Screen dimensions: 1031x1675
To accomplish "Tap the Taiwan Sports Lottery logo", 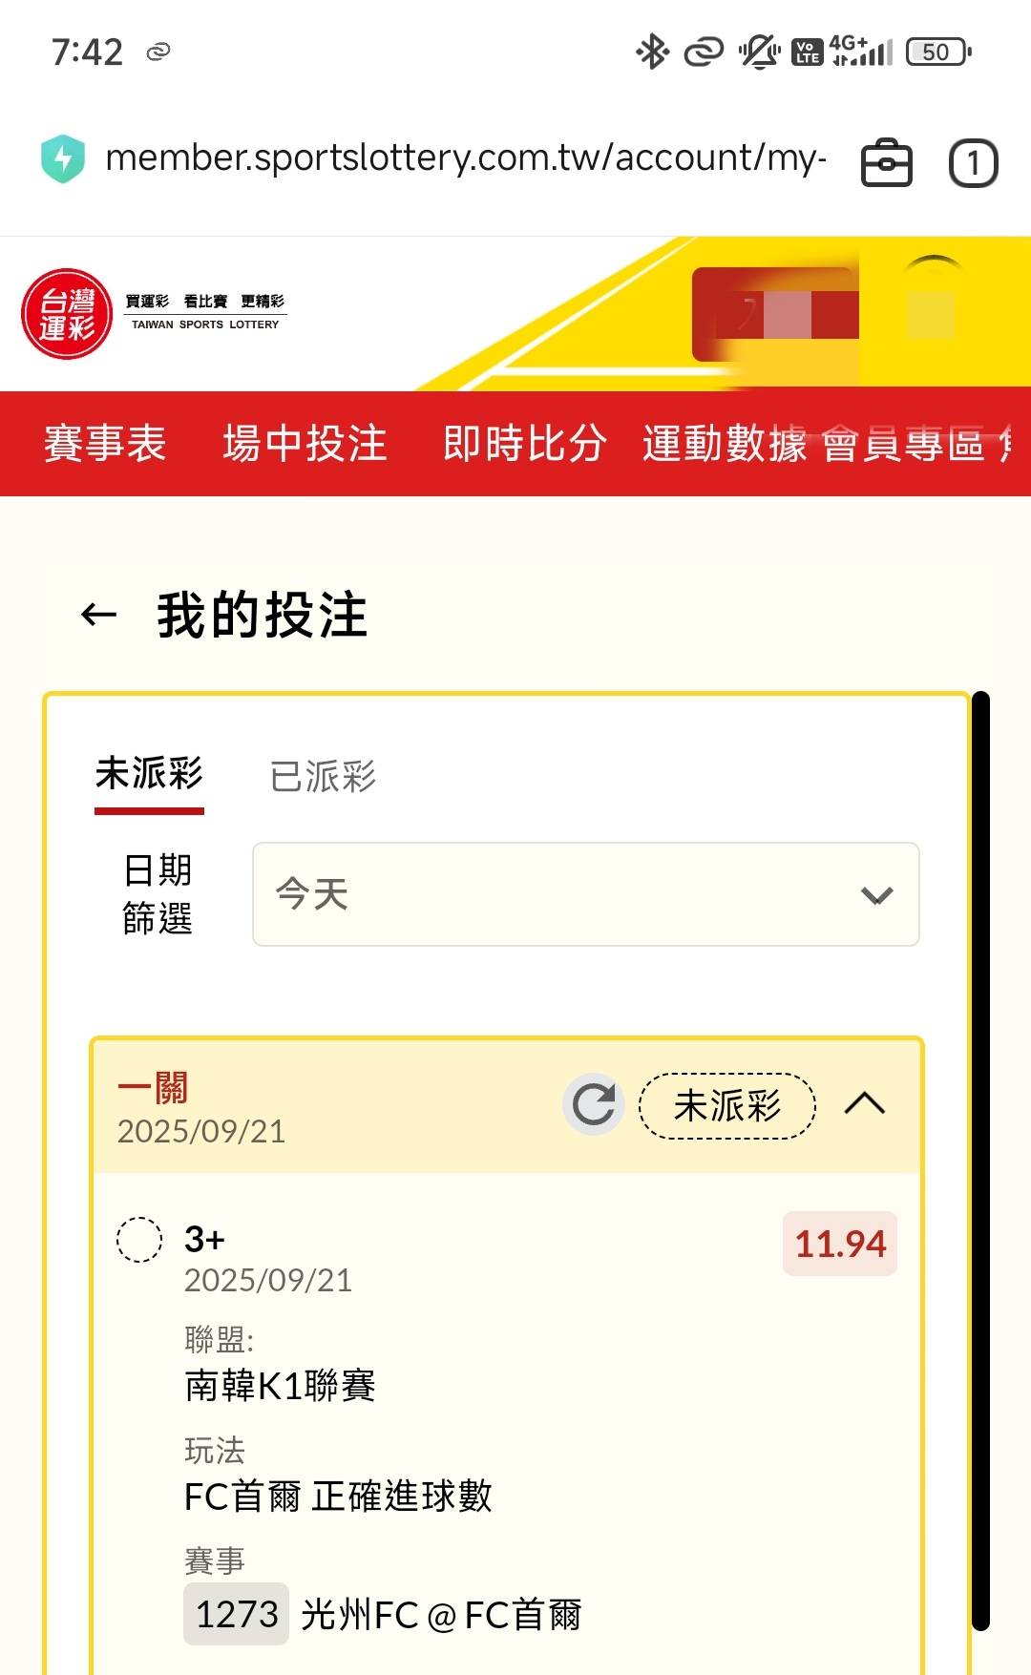I will click(x=67, y=314).
